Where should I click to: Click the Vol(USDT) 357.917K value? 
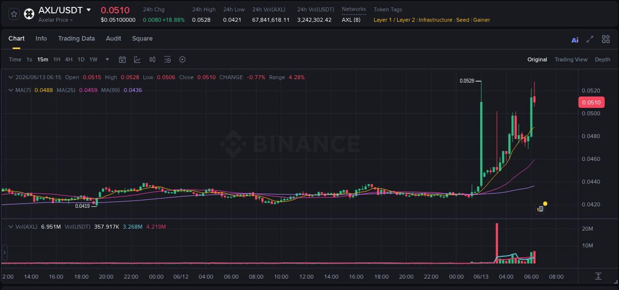click(x=106, y=227)
